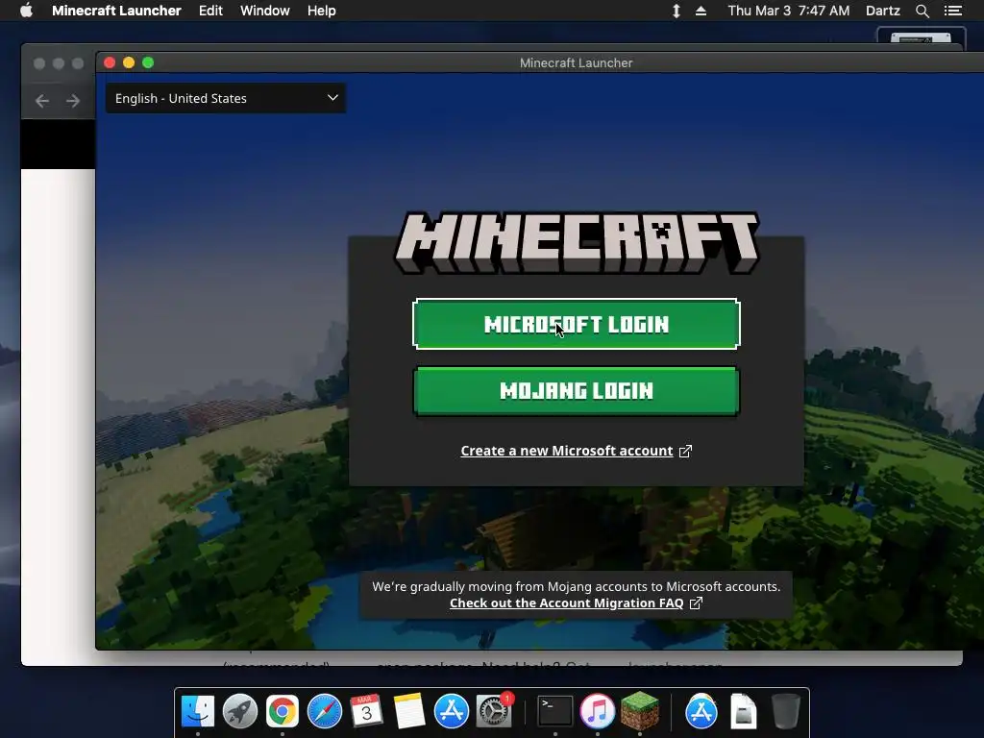The height and width of the screenshot is (738, 984).
Task: Click the vertical arrows menu bar icon
Action: [x=676, y=11]
